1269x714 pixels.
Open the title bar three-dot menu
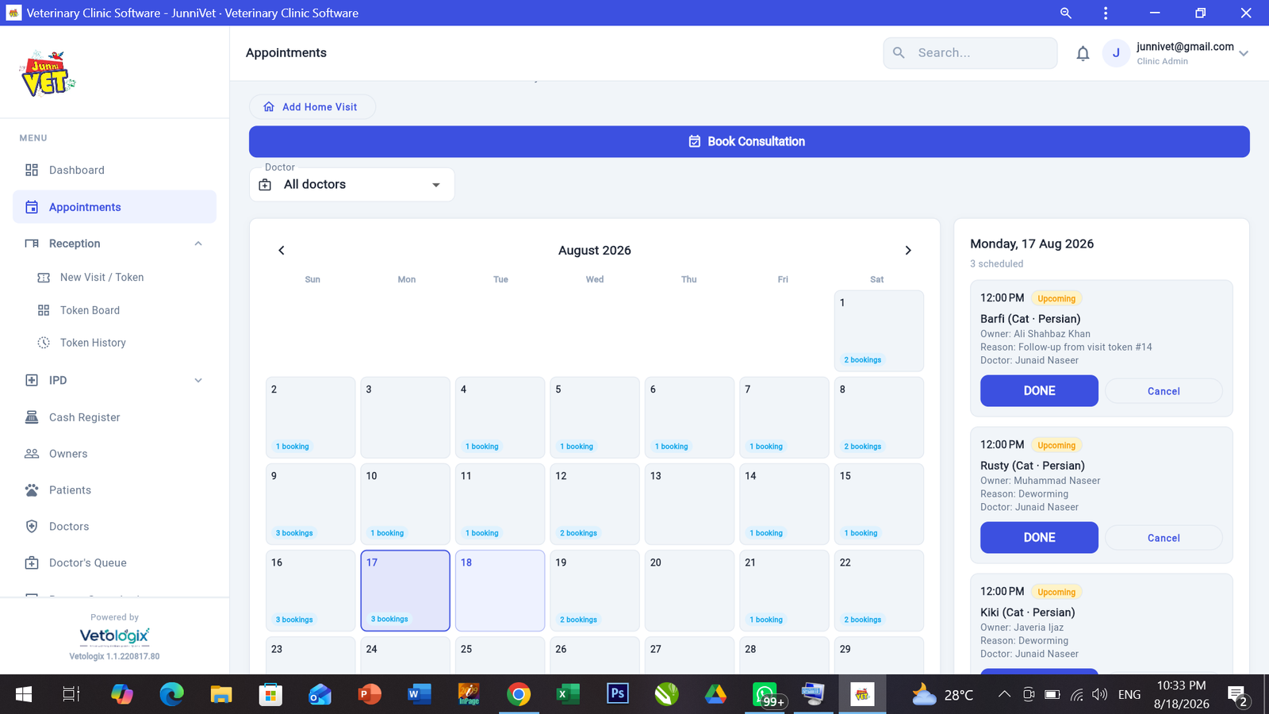[1106, 13]
